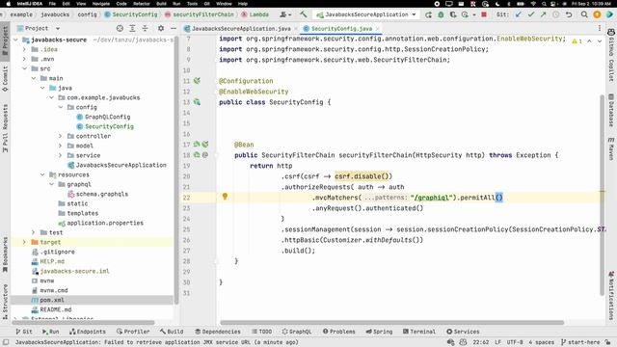Open the GraphQL tool window
This screenshot has height=347, width=617.
(x=297, y=332)
